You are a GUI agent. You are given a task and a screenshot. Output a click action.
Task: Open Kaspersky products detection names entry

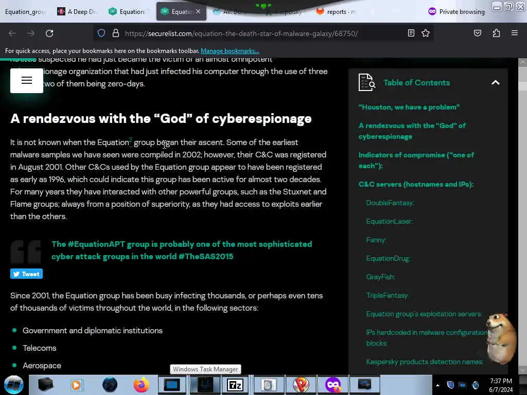(x=425, y=362)
